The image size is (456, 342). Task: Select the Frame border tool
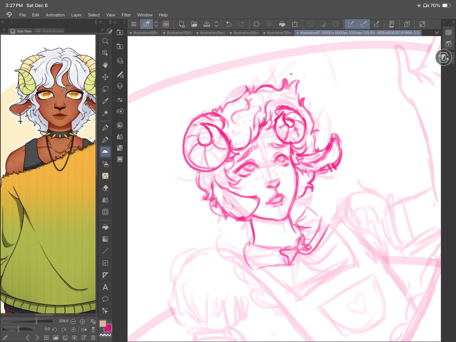pos(105,263)
